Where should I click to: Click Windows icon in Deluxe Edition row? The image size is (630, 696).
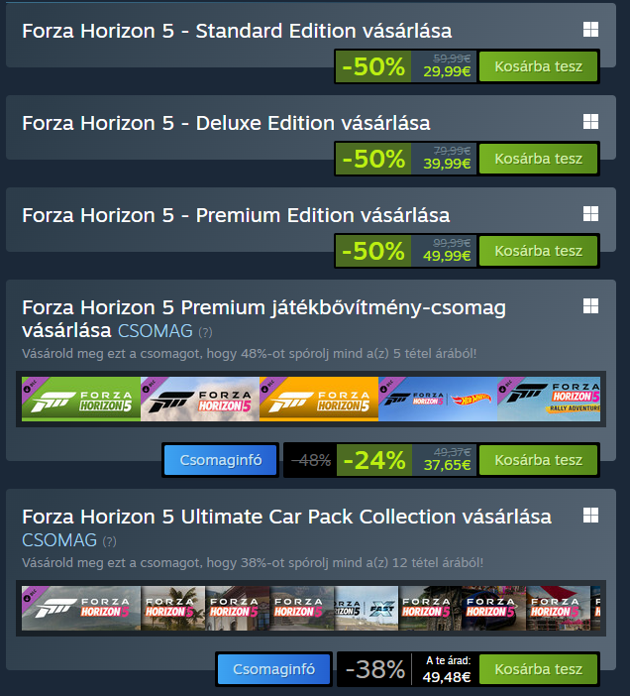click(590, 122)
